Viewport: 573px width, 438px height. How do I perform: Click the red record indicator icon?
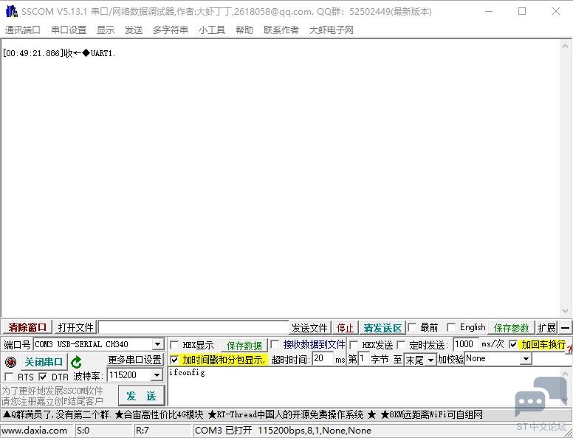point(10,362)
